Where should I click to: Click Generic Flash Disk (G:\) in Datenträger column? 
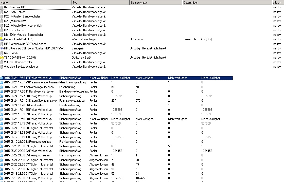(197, 39)
